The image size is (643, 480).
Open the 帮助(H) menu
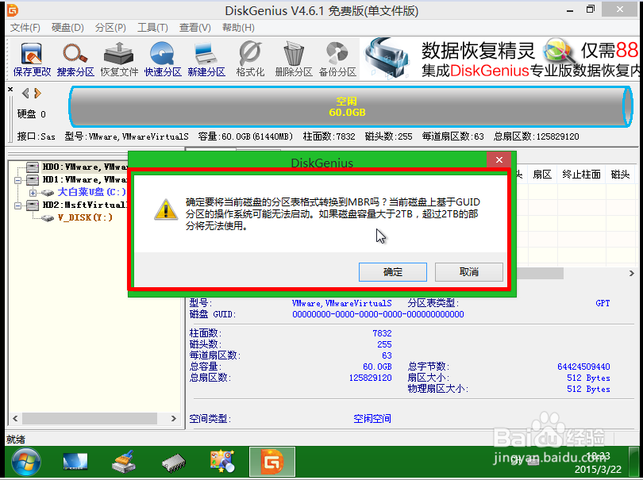point(238,28)
